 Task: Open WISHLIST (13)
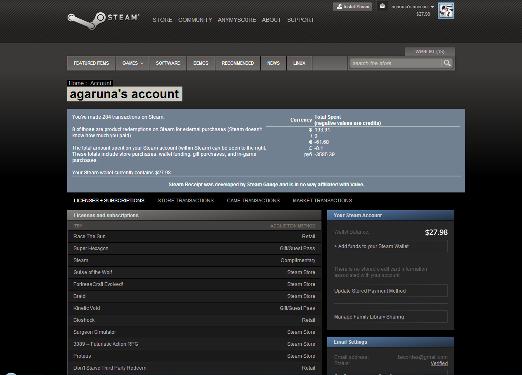click(x=430, y=52)
